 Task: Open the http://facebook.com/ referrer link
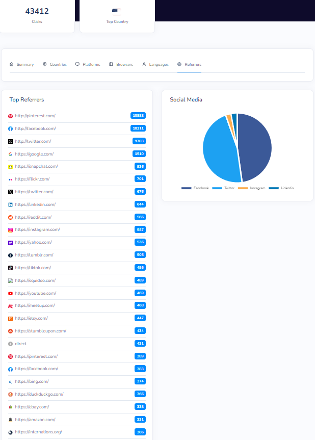[36, 128]
